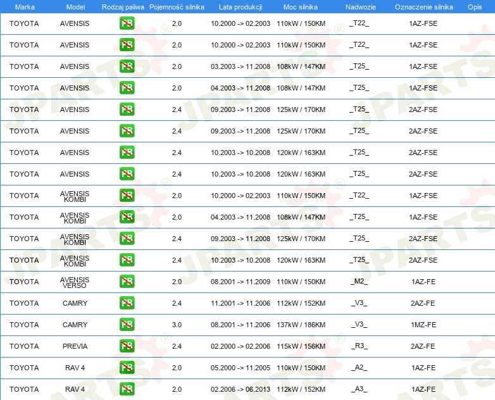Viewport: 495px width, 400px height.
Task: Click the '_M2_' body code cell
Action: (x=360, y=281)
